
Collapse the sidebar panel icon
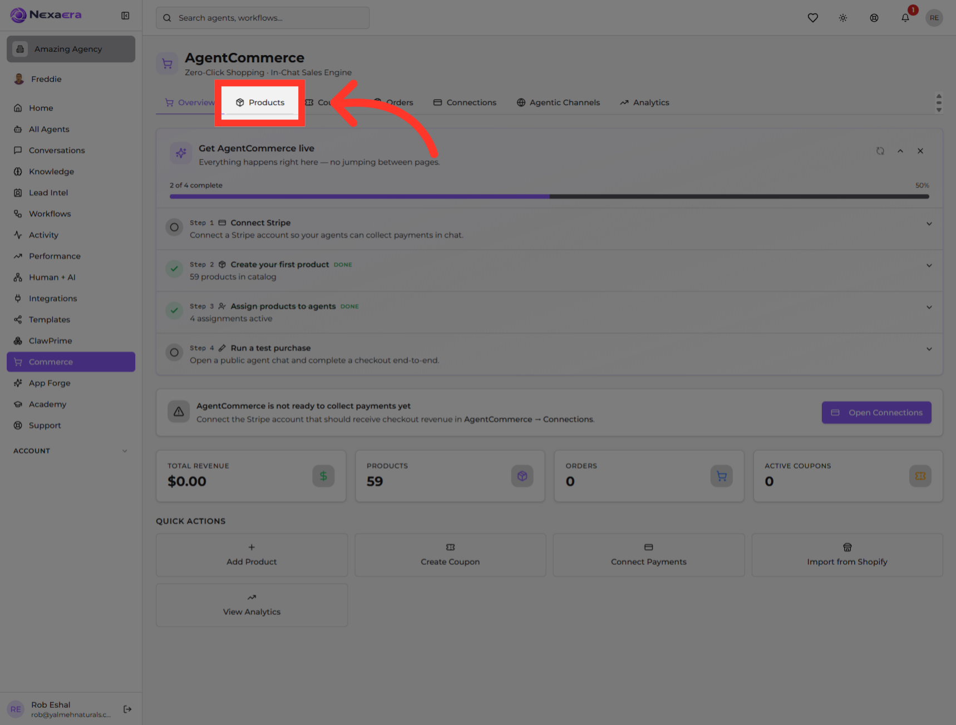(x=125, y=16)
